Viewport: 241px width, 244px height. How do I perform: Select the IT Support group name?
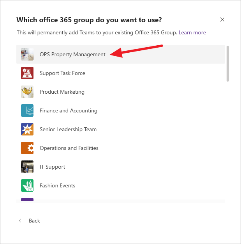53,167
